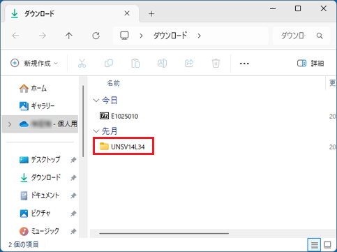The width and height of the screenshot is (337, 252).
Task: Click the search box field
Action: point(301,36)
